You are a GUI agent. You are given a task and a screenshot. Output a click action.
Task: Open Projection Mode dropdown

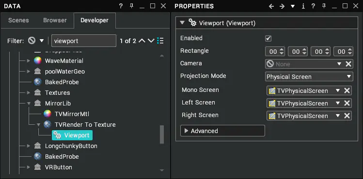[x=309, y=77]
